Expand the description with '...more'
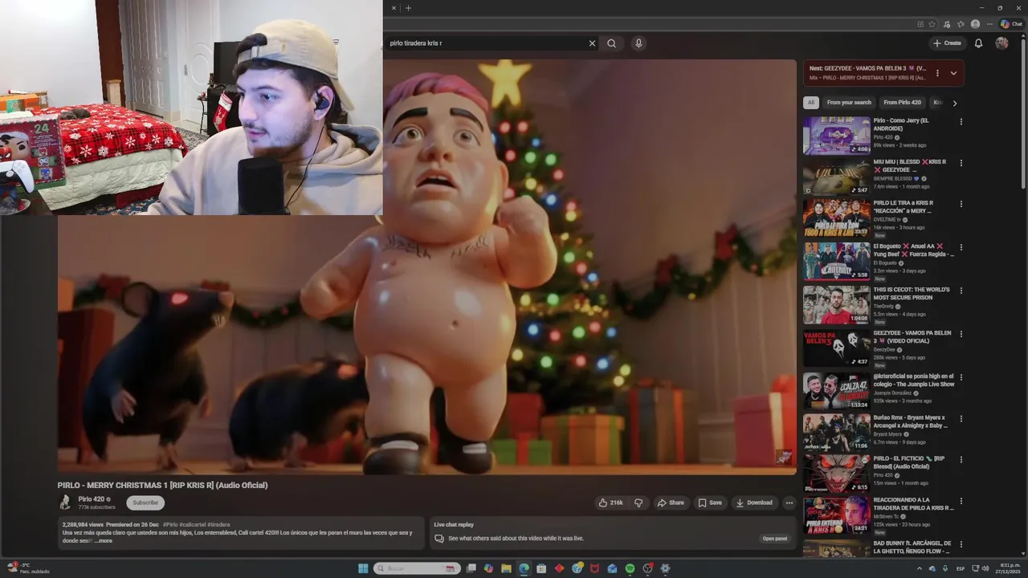This screenshot has width=1028, height=578. point(104,540)
